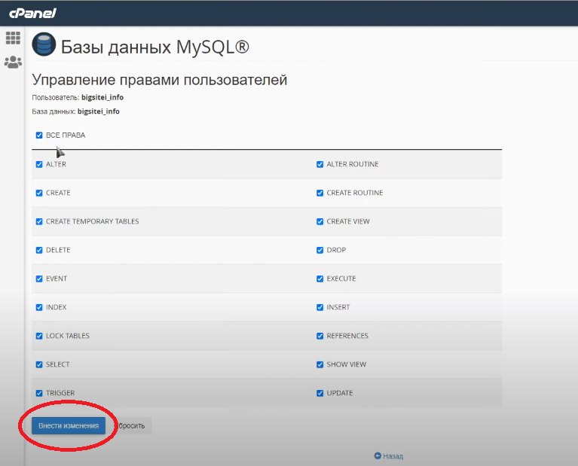This screenshot has height=466, width=578.
Task: Click user name bigsitei_info after Пользователь
Action: 102,97
